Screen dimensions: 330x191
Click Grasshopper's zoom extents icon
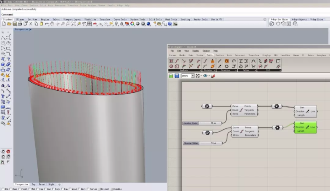pyautogui.click(x=198, y=76)
